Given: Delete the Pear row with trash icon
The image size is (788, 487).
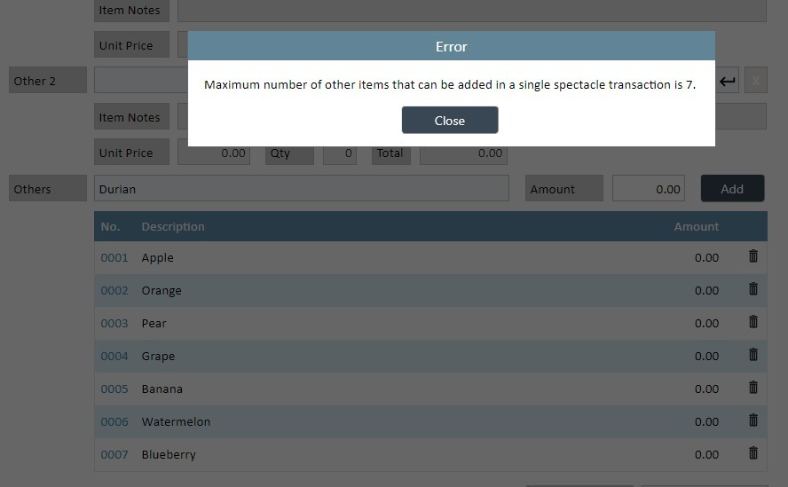Looking at the screenshot, I should [753, 322].
